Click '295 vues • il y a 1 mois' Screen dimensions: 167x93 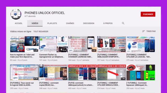[x=19, y=88]
